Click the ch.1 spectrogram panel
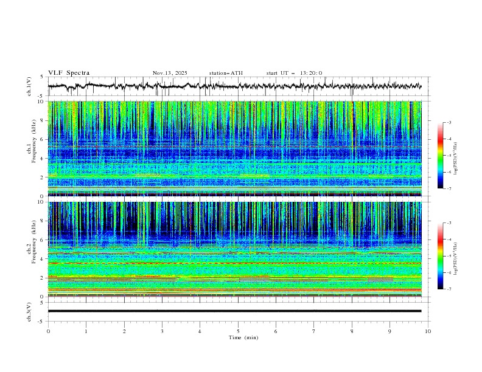482x372 pixels. click(x=235, y=148)
